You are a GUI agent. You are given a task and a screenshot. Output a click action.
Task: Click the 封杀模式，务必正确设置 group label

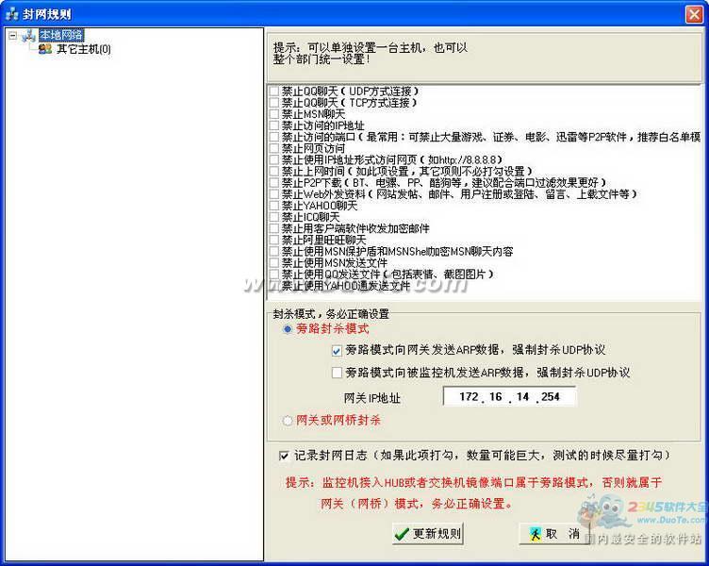pyautogui.click(x=331, y=313)
